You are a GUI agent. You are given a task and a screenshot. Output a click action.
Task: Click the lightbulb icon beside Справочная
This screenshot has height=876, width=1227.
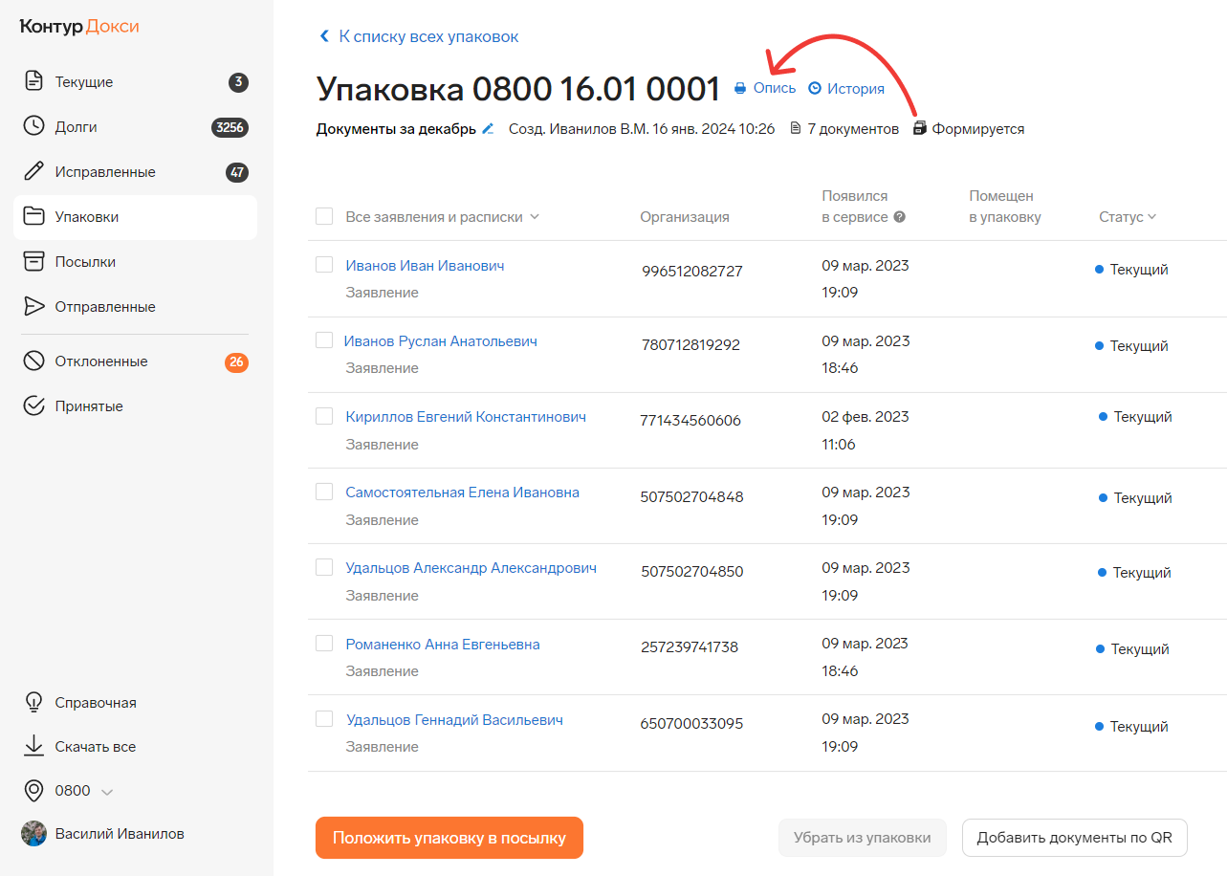click(33, 702)
